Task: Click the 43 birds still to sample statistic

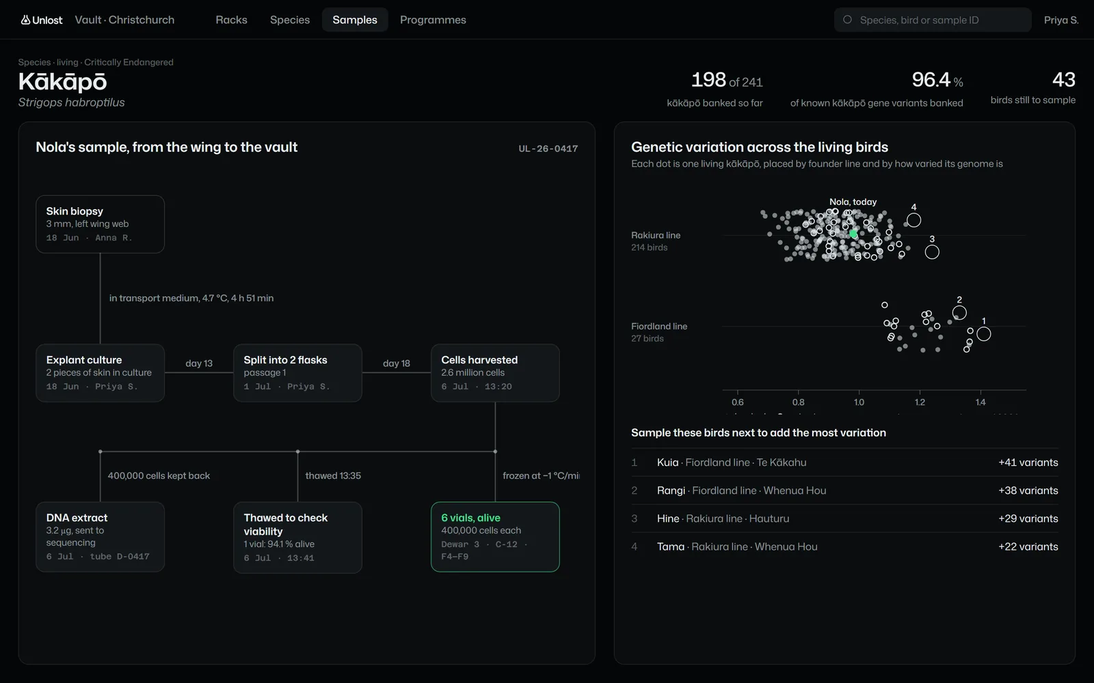Action: point(1033,87)
